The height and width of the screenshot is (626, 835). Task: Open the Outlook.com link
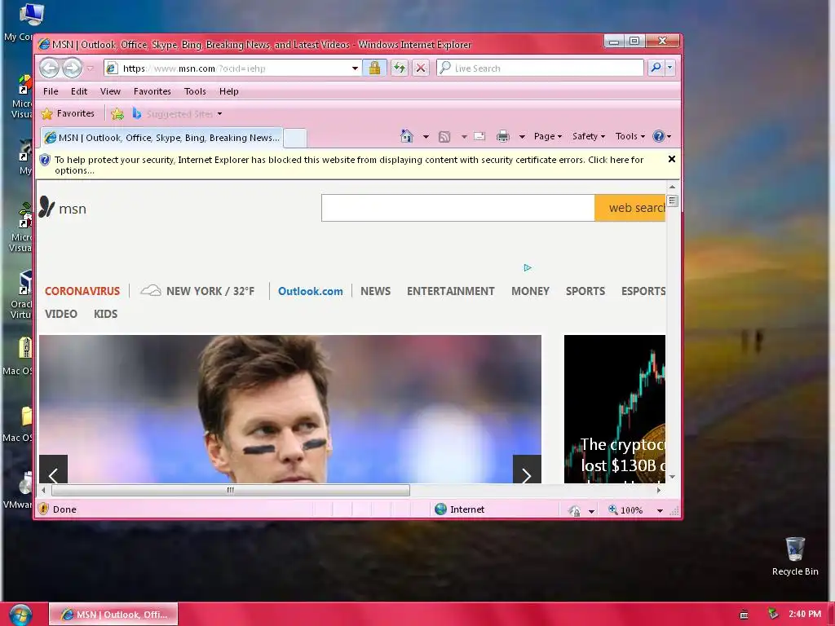[x=311, y=291]
